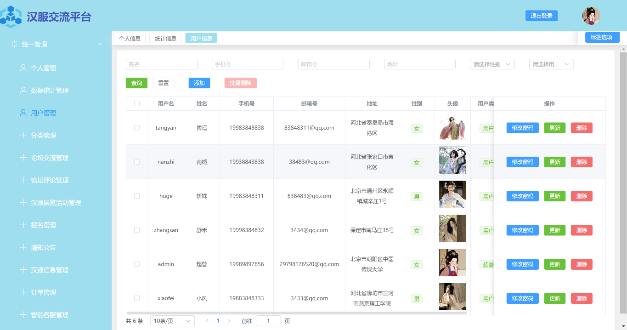Switch to the 个人信息 tab
The width and height of the screenshot is (627, 330).
(x=130, y=38)
